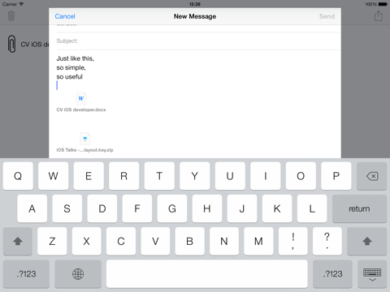Tap the C key
The width and height of the screenshot is (390, 292).
point(121,241)
